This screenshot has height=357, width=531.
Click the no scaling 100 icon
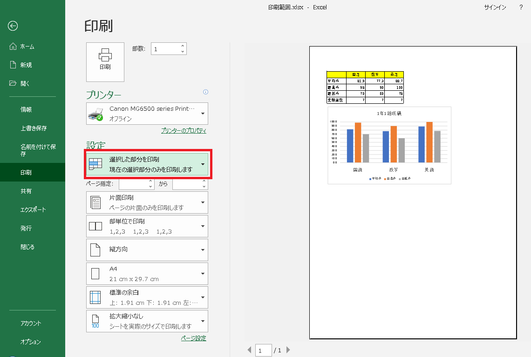click(95, 321)
